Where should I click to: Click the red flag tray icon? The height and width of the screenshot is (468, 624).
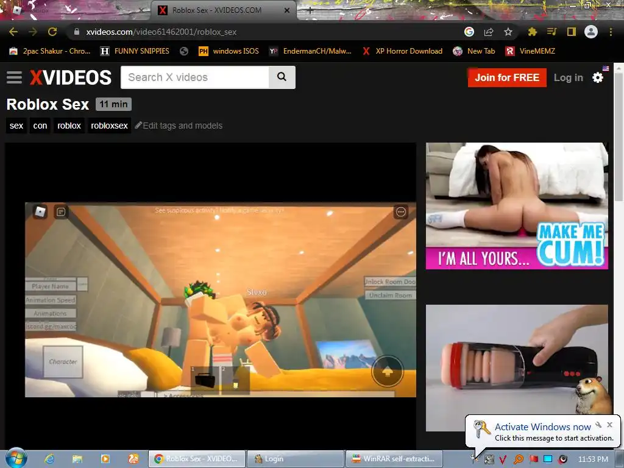tap(533, 459)
